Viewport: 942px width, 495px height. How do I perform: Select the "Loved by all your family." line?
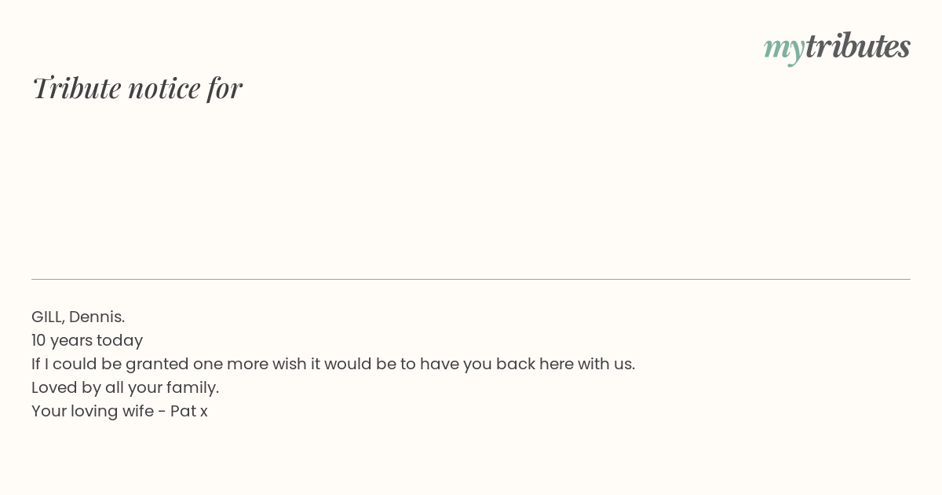[x=126, y=387]
